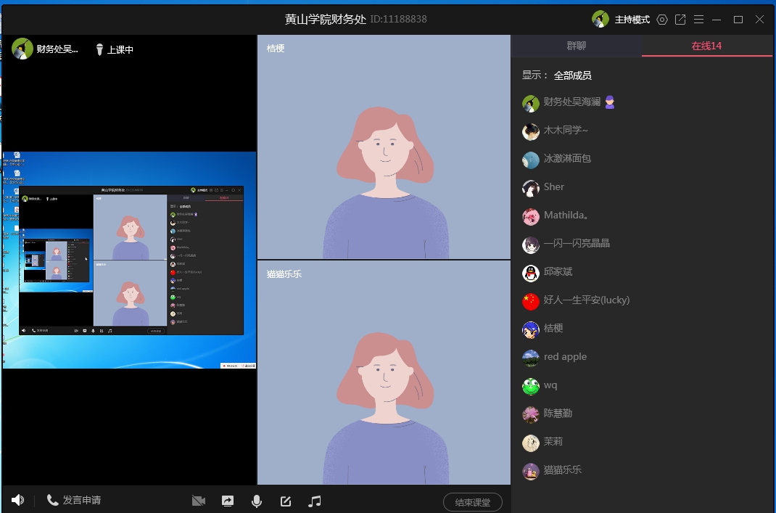776x513 pixels.
Task: Click the pop-out window icon
Action: pos(680,20)
